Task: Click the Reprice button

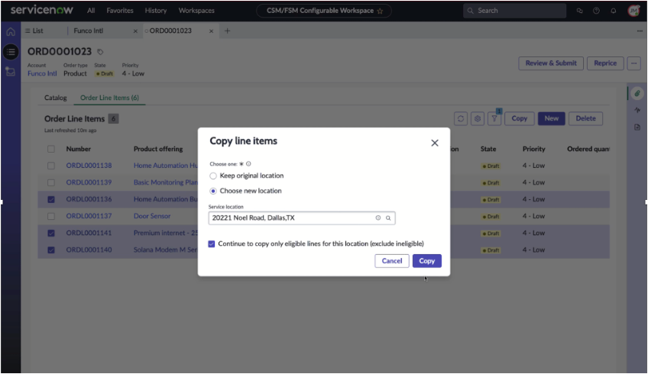Action: pos(605,63)
